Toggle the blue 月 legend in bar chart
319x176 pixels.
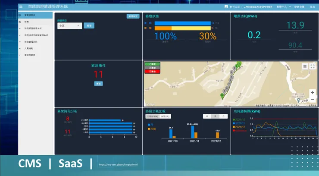coord(150,125)
